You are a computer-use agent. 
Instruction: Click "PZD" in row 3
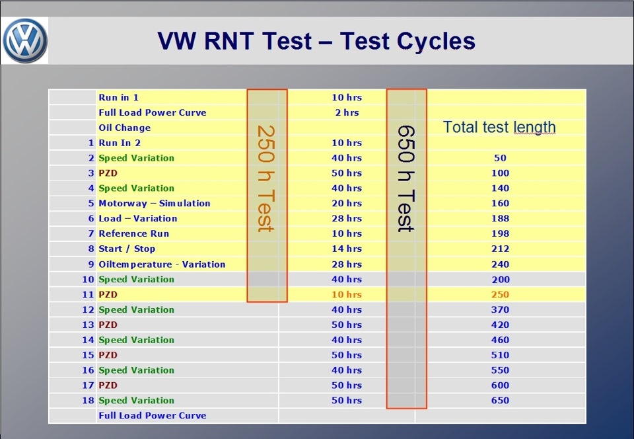(x=108, y=173)
